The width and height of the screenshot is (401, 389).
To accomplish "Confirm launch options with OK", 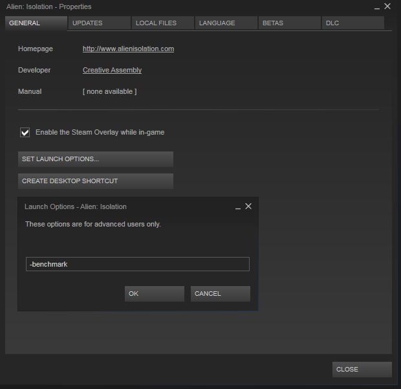I will (154, 294).
